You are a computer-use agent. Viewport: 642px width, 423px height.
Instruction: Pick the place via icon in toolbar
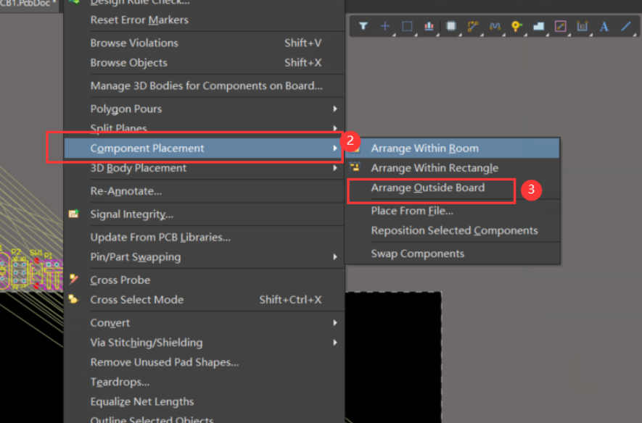tap(517, 27)
